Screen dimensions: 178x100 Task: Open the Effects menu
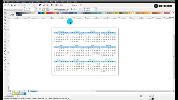tap(38, 2)
